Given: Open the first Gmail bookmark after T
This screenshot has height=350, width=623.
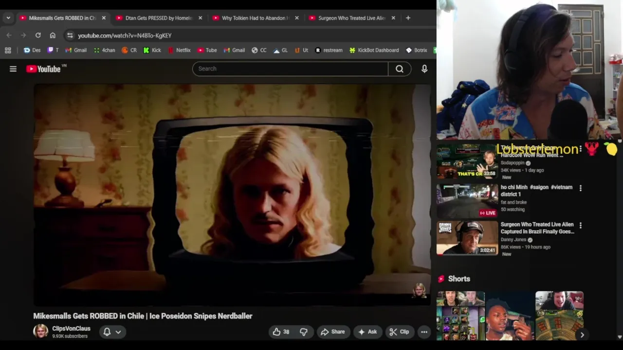Looking at the screenshot, I should click(75, 50).
